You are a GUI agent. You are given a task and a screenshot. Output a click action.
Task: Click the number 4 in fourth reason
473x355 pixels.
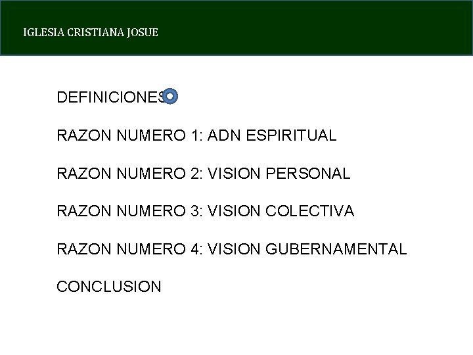194,250
